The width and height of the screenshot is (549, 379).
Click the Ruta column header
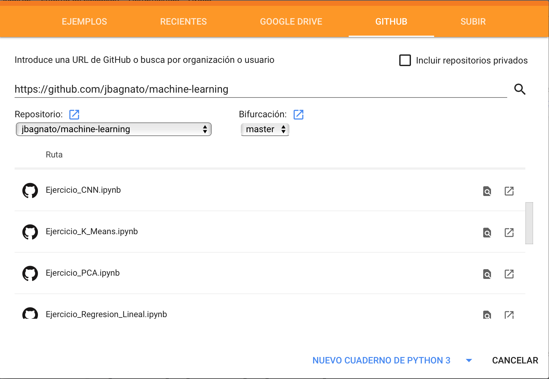54,155
